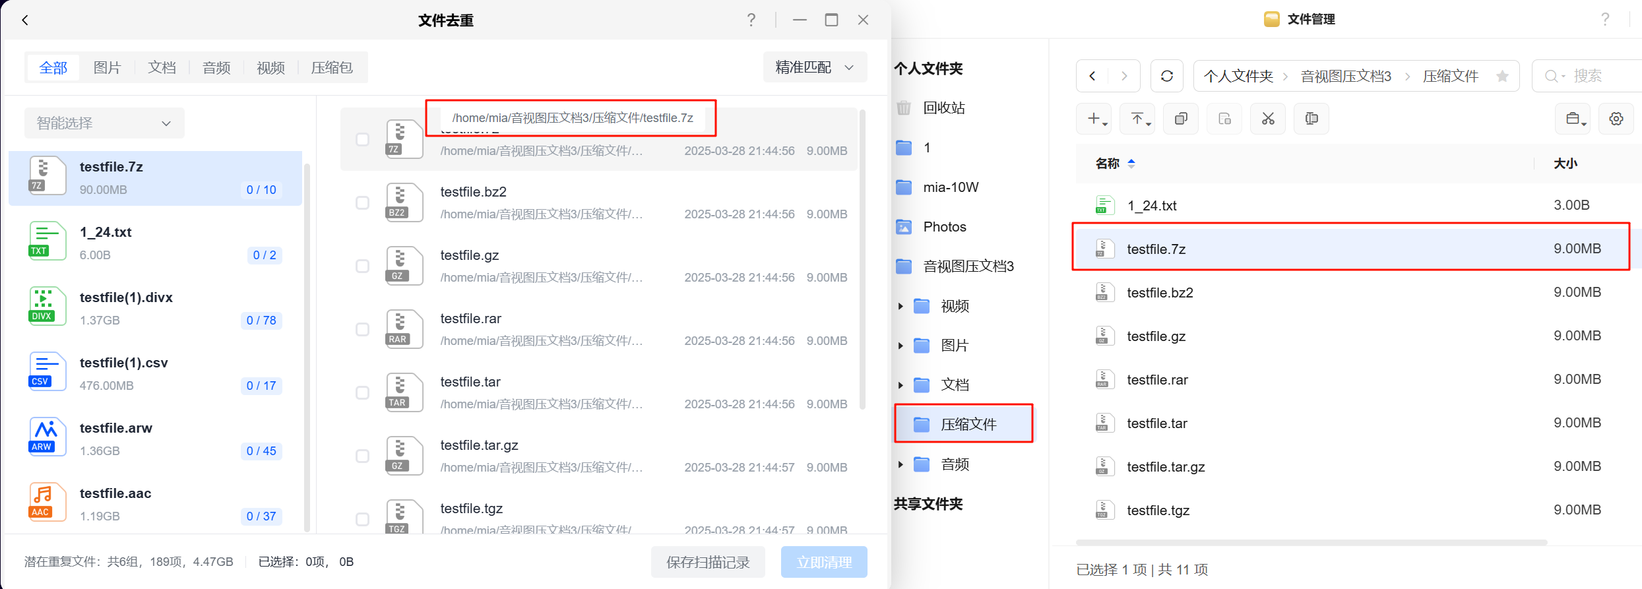Image resolution: width=1642 pixels, height=589 pixels.
Task: Check the box for testfile.bz2
Action: pyautogui.click(x=362, y=202)
